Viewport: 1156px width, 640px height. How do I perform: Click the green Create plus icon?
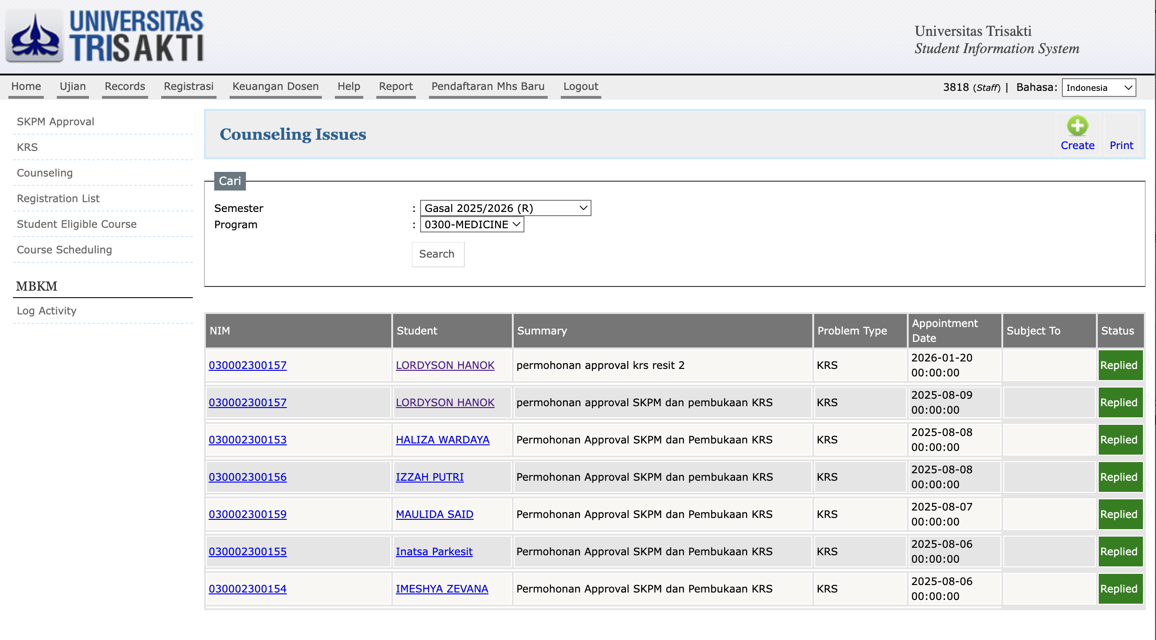coord(1077,126)
